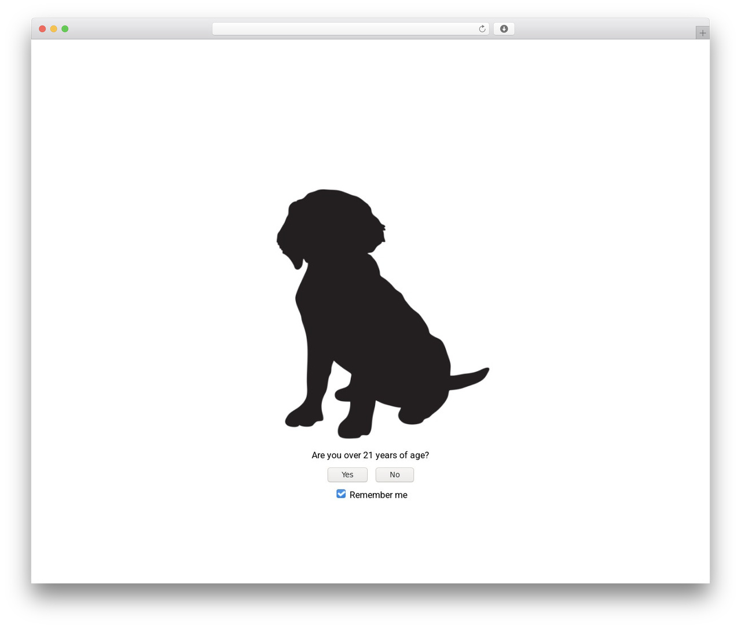Reload the page with the refresh icon
Image resolution: width=741 pixels, height=628 pixels.
click(482, 29)
